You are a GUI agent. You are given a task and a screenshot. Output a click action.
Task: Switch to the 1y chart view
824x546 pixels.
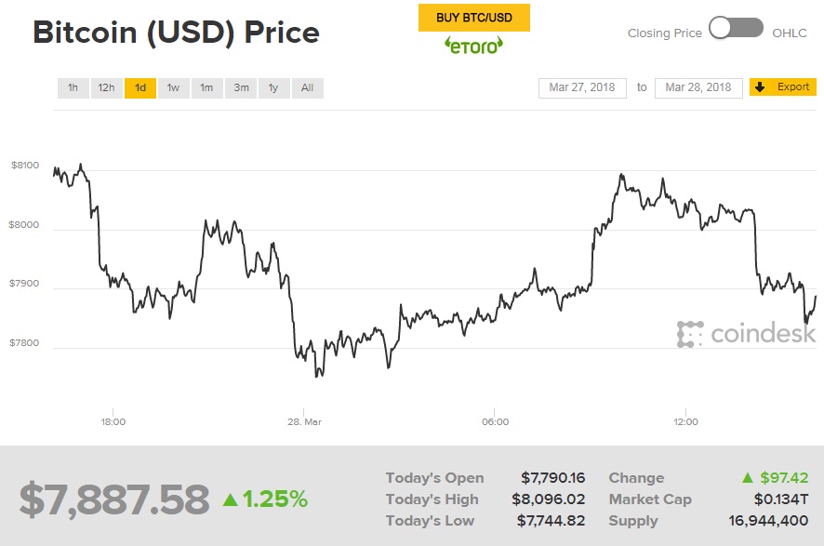click(x=273, y=87)
